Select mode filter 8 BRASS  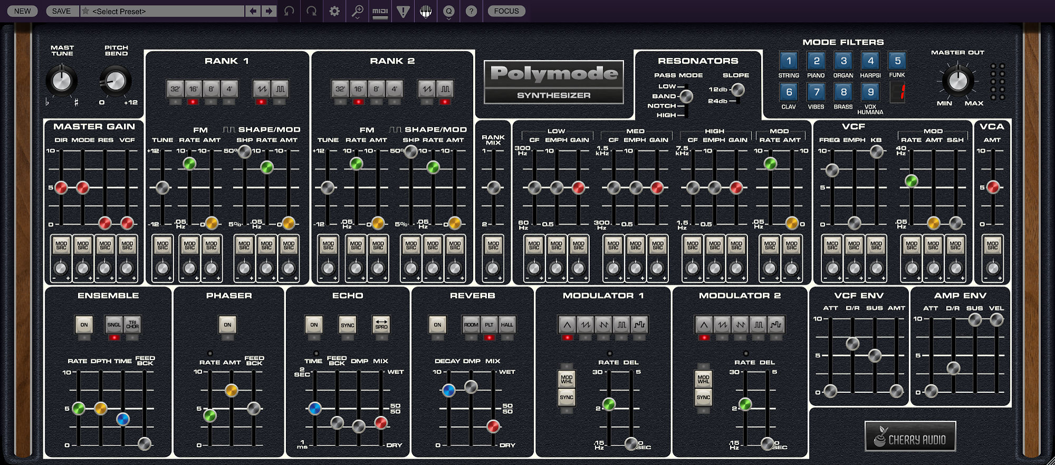tap(843, 92)
